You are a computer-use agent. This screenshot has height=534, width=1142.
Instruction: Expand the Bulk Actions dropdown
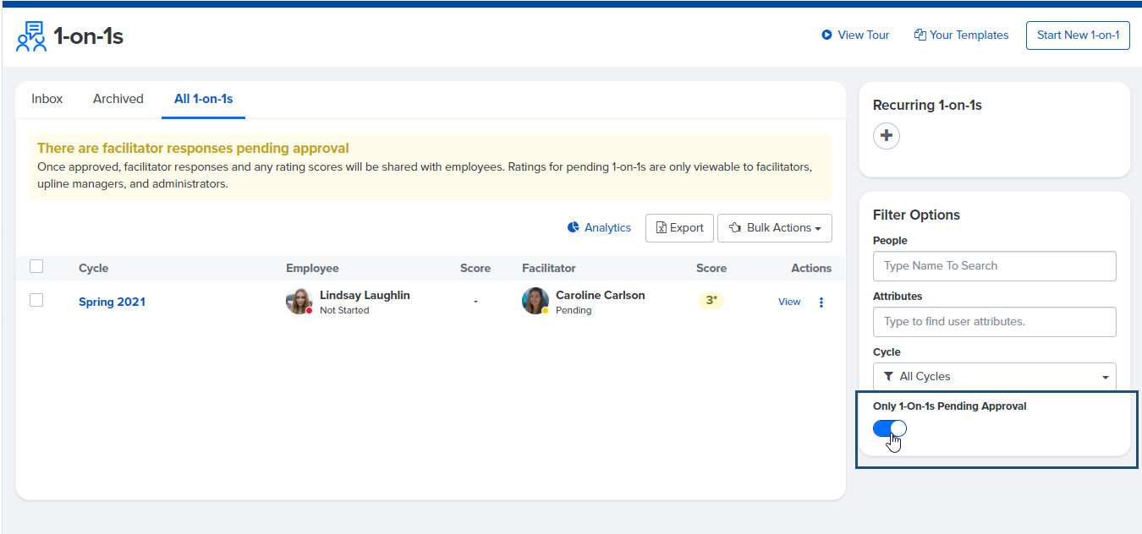pyautogui.click(x=774, y=228)
